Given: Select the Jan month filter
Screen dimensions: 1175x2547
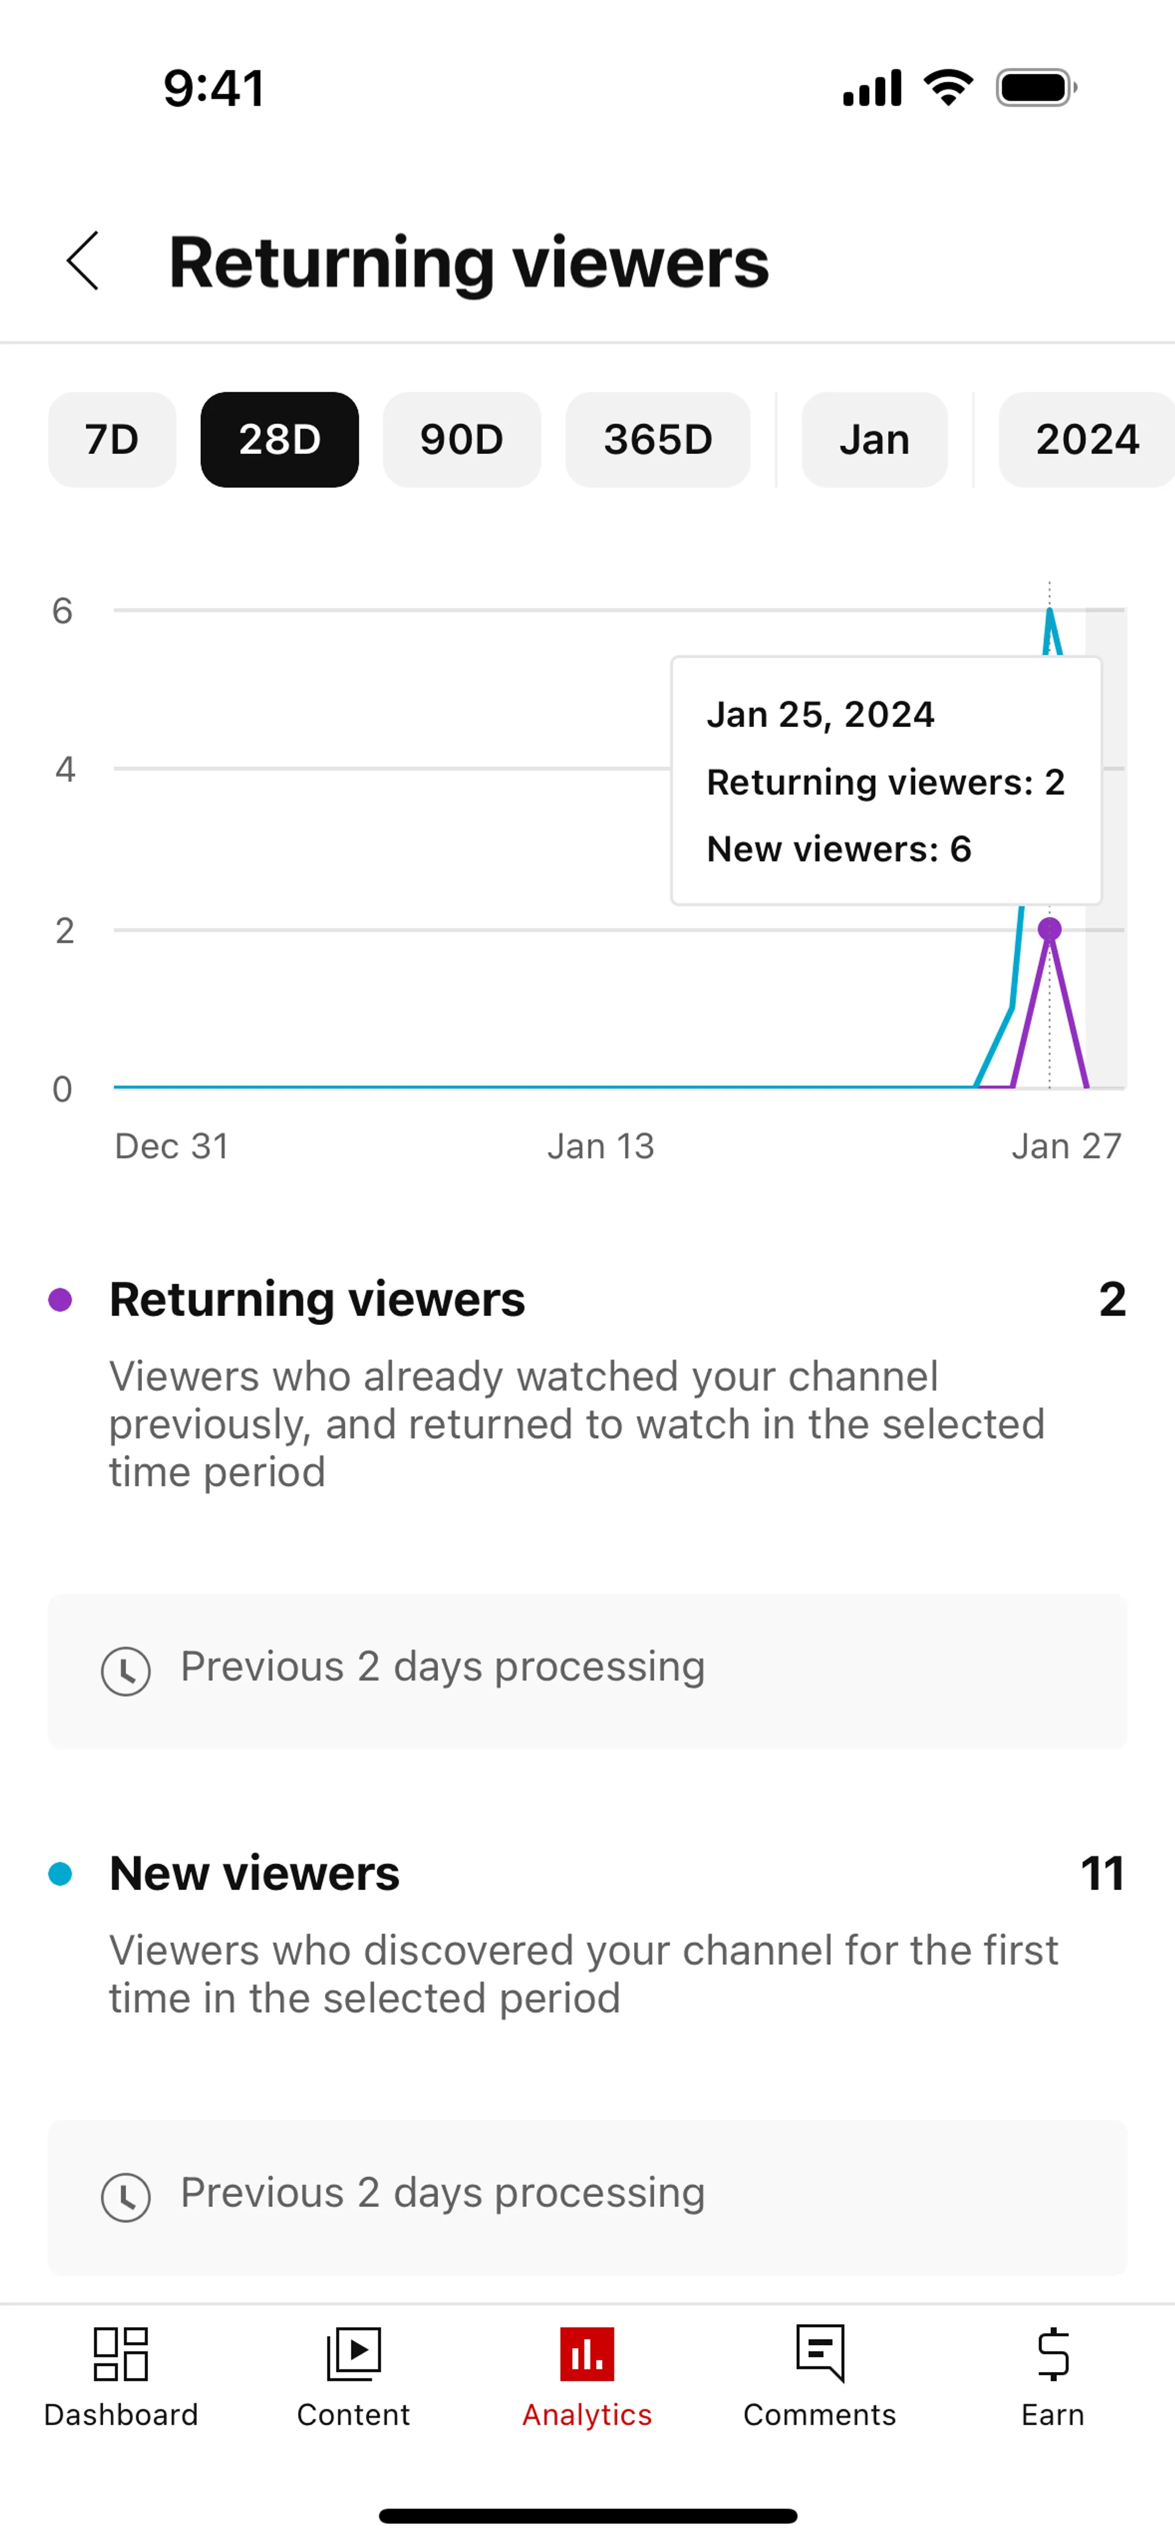Looking at the screenshot, I should click(875, 440).
